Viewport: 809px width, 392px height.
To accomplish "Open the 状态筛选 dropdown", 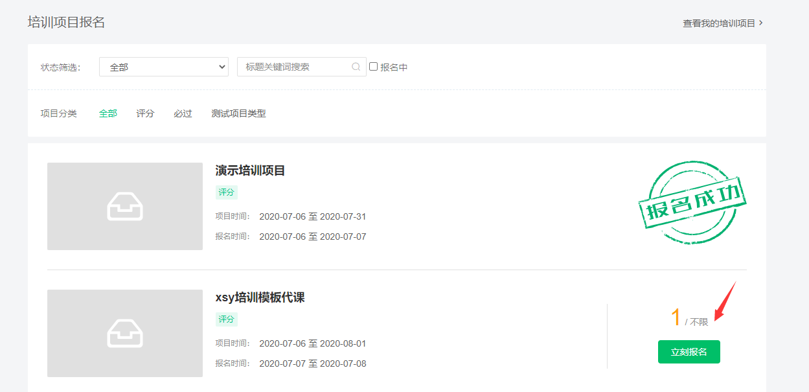I will click(x=164, y=67).
